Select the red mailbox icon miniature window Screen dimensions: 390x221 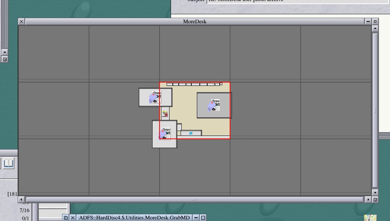[165, 114]
